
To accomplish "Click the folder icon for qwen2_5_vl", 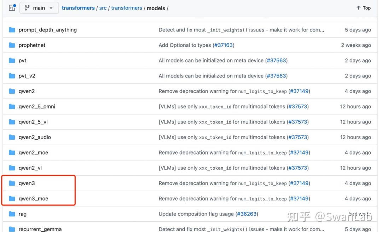I will [12, 122].
